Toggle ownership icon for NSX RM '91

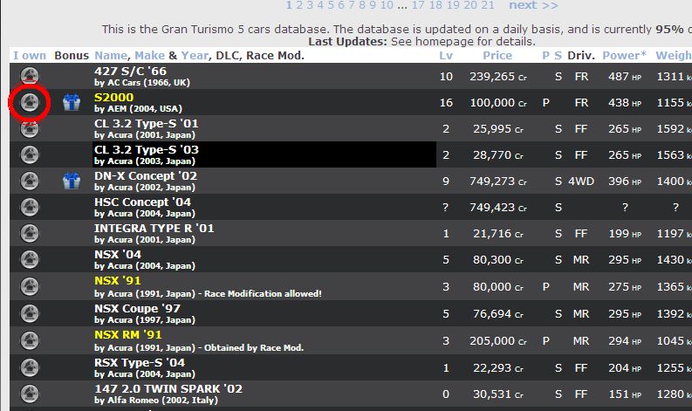pos(30,340)
